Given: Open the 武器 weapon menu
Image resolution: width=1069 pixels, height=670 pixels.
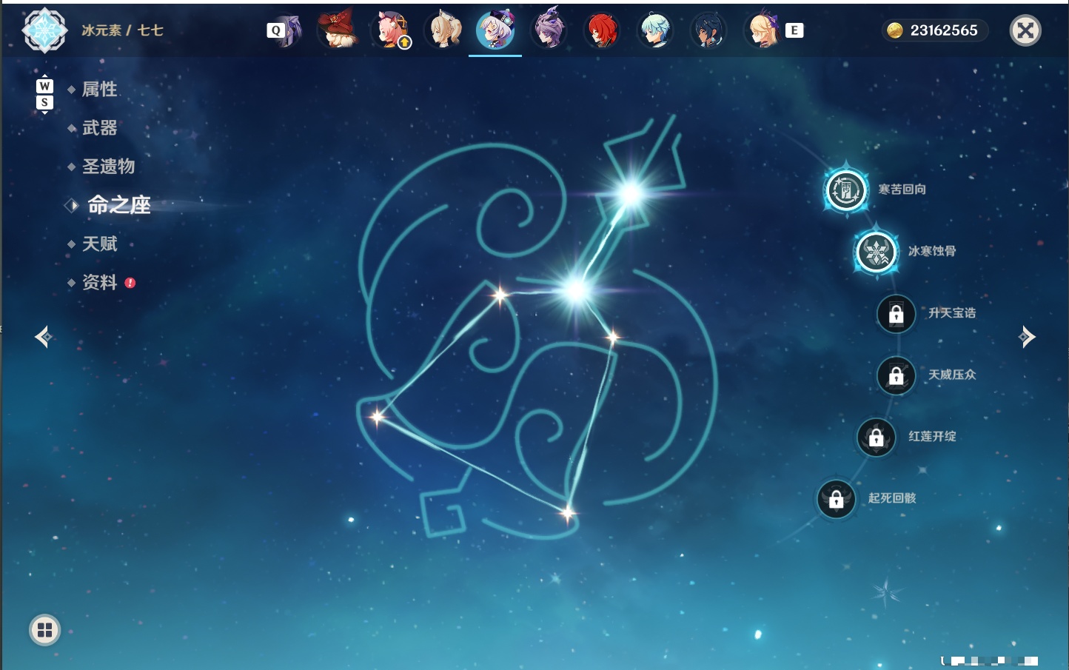Looking at the screenshot, I should pyautogui.click(x=100, y=128).
